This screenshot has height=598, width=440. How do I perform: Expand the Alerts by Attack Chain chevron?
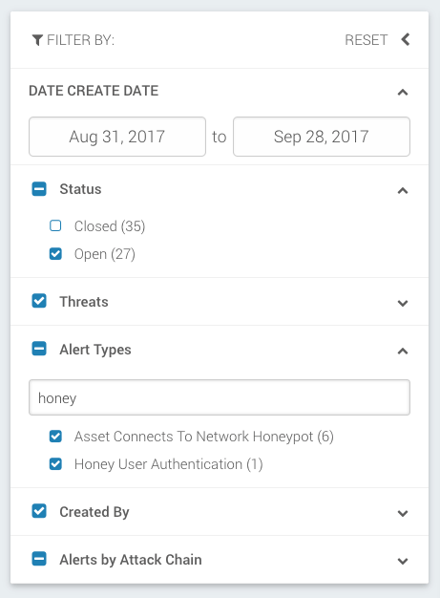(x=403, y=561)
